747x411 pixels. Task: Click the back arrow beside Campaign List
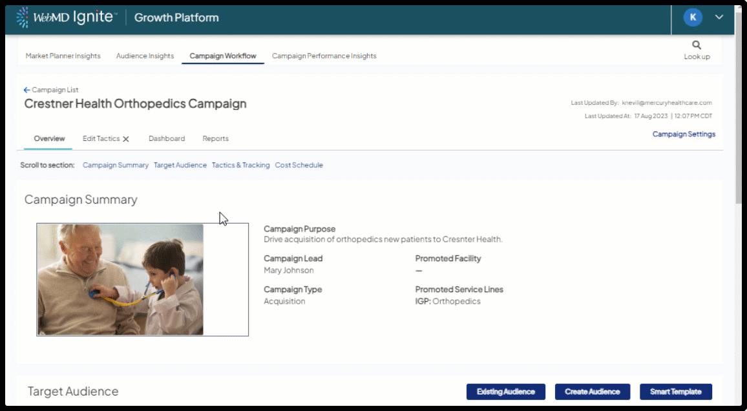[x=27, y=90]
